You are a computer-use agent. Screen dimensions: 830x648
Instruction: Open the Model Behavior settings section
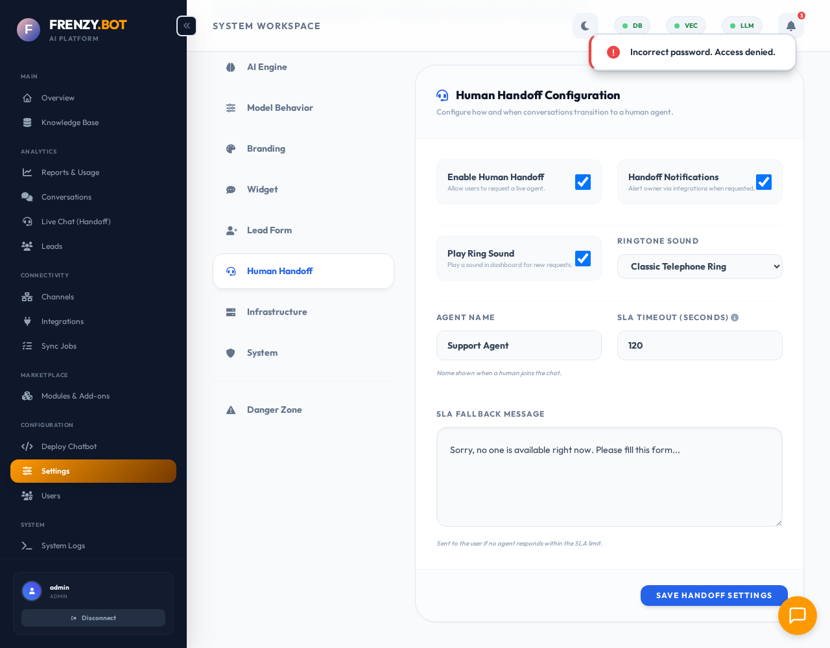280,108
